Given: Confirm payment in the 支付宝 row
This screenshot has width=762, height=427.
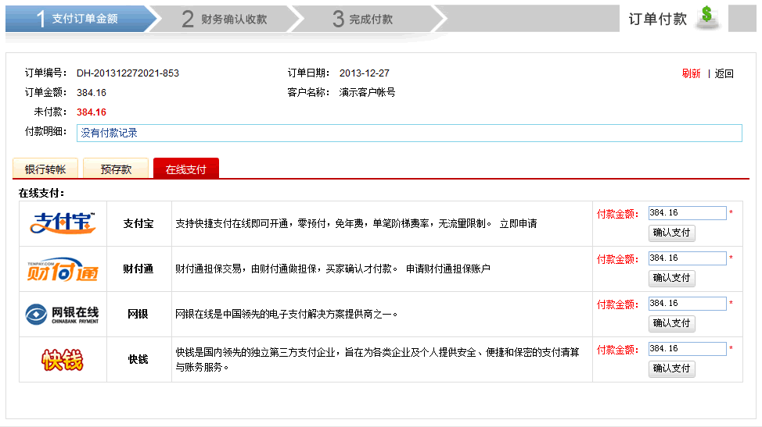Looking at the screenshot, I should [x=671, y=233].
